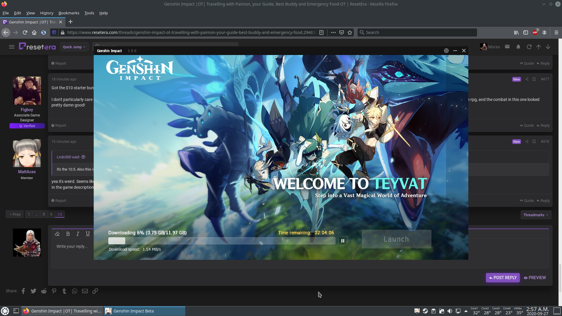Toggle reader view in address bar
This screenshot has height=316, width=562.
click(321, 32)
